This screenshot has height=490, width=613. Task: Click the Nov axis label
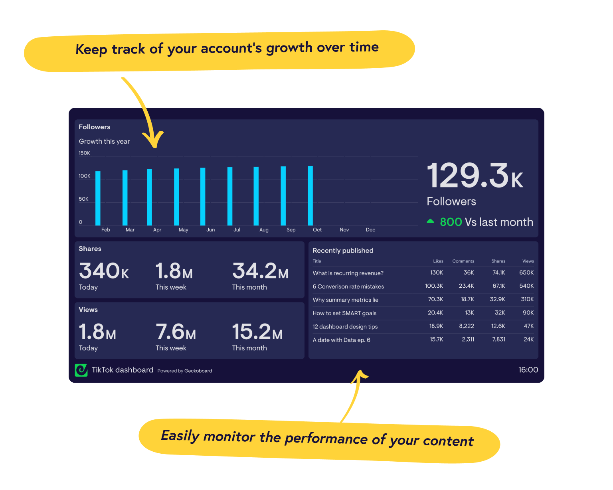click(344, 230)
